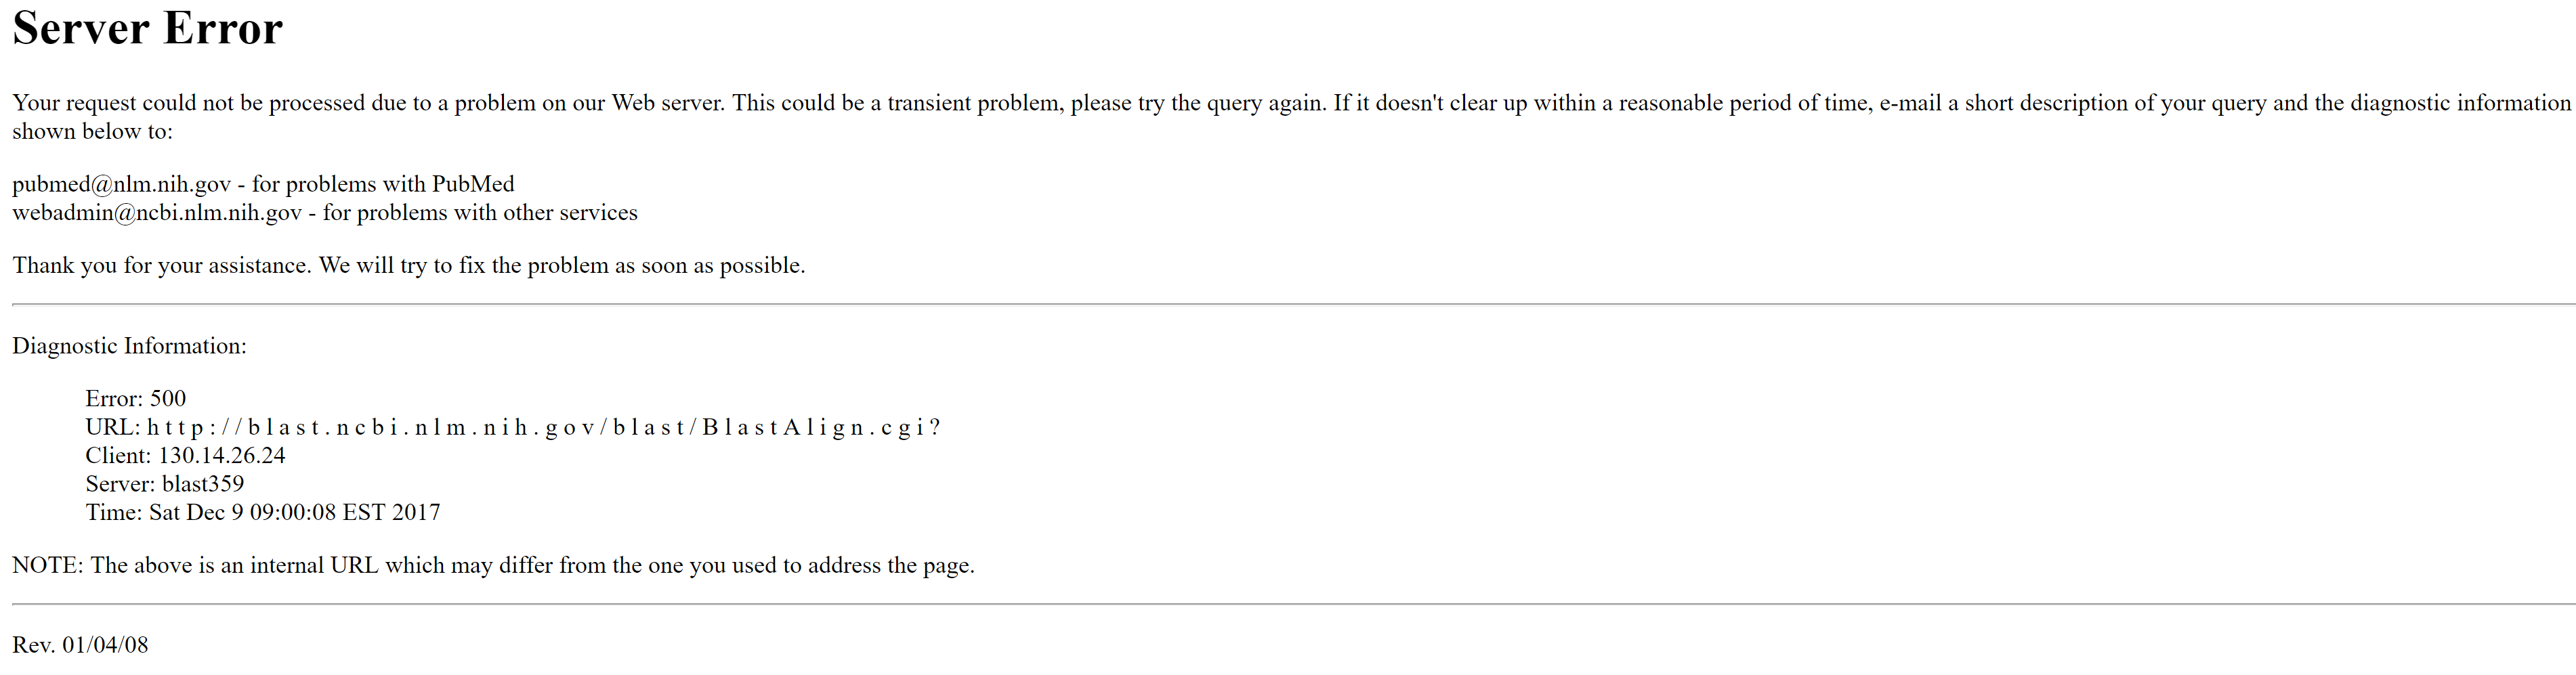Click the 'Rev. 01/04/08' text
Image resolution: width=2576 pixels, height=675 pixels.
click(x=80, y=645)
